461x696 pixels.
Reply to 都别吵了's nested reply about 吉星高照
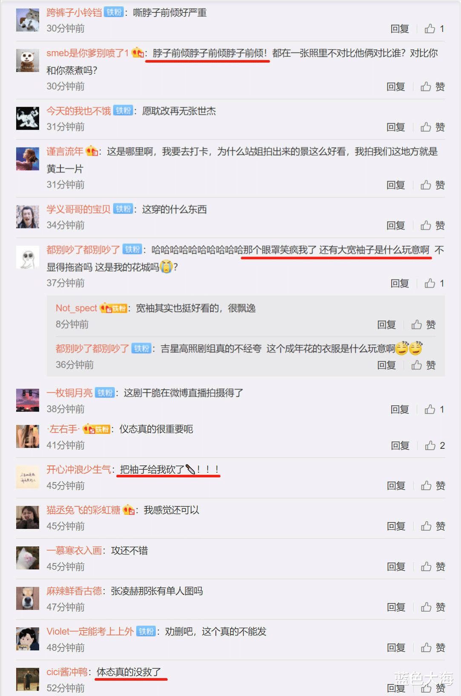[x=387, y=365]
